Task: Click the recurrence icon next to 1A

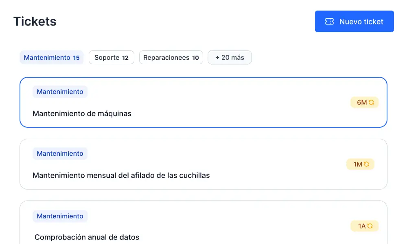Action: click(370, 226)
